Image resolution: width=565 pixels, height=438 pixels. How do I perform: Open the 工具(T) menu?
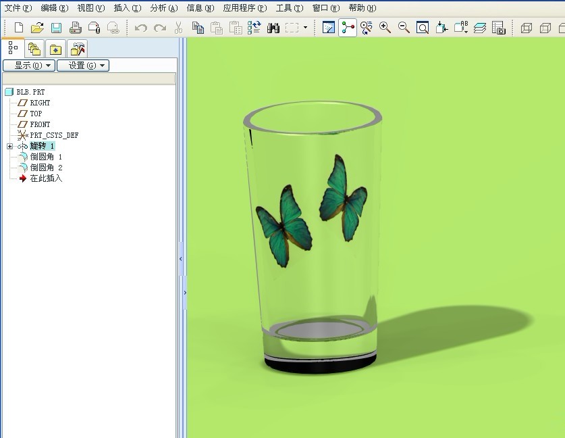click(290, 8)
